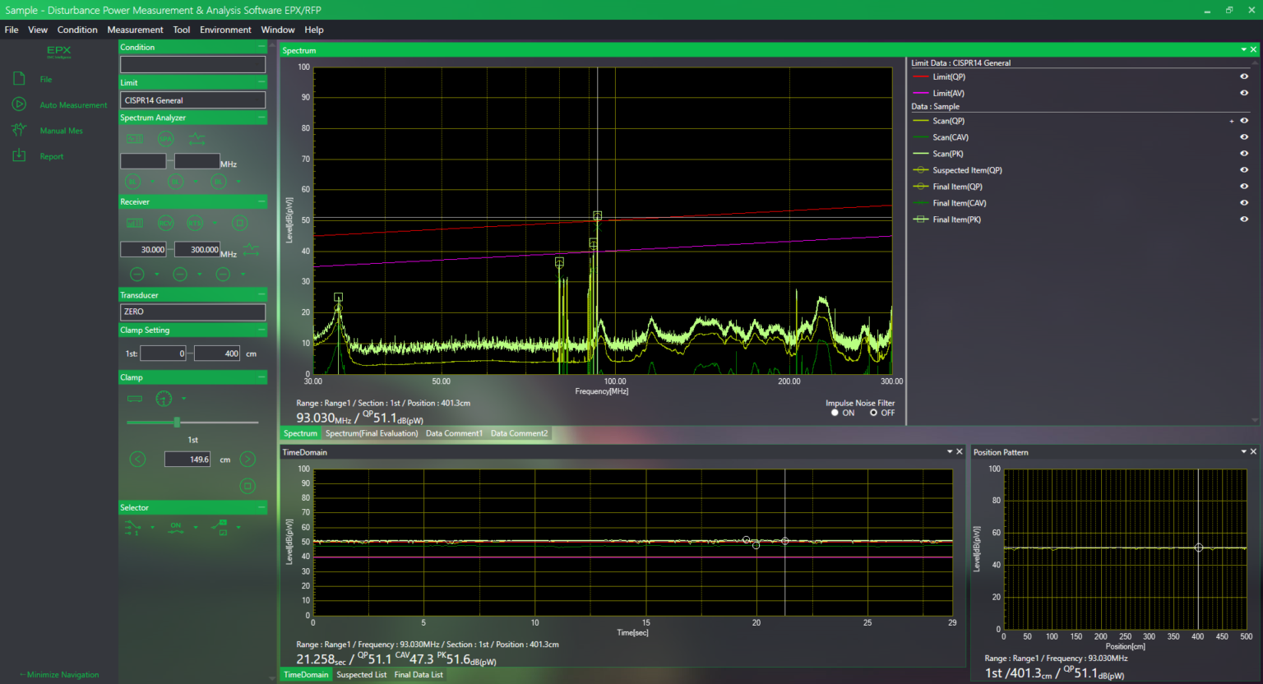Image resolution: width=1263 pixels, height=684 pixels.
Task: Switch to the Suspected List tab
Action: (362, 674)
